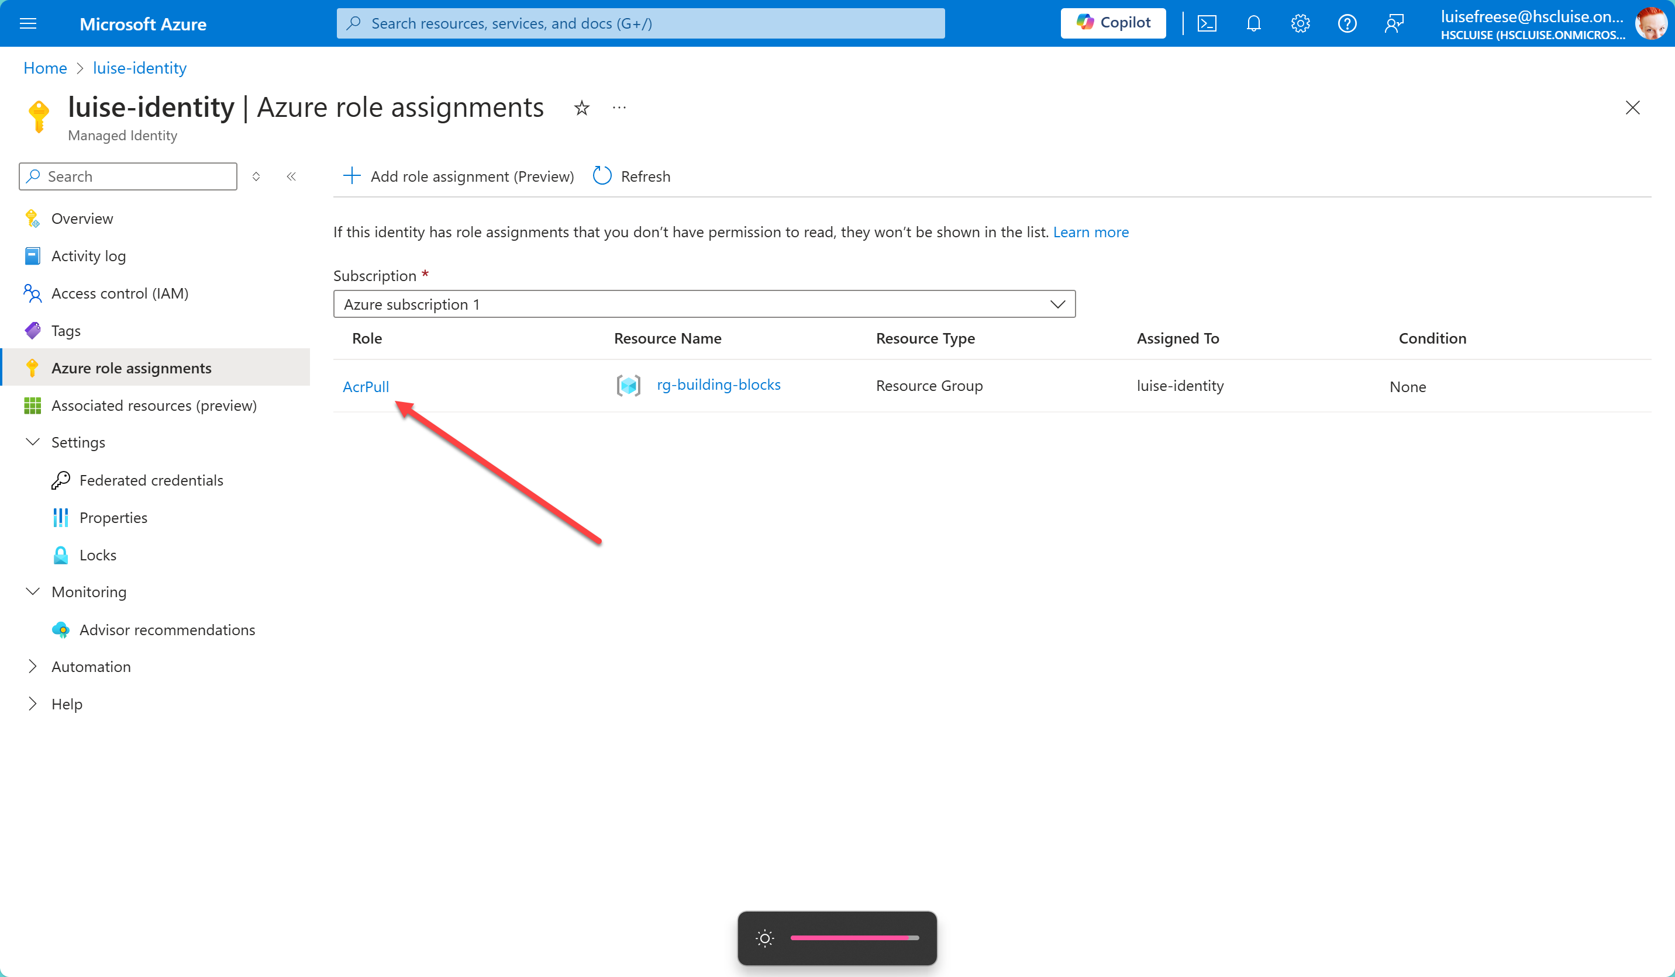
Task: Open Tags in the sidebar
Action: [66, 331]
